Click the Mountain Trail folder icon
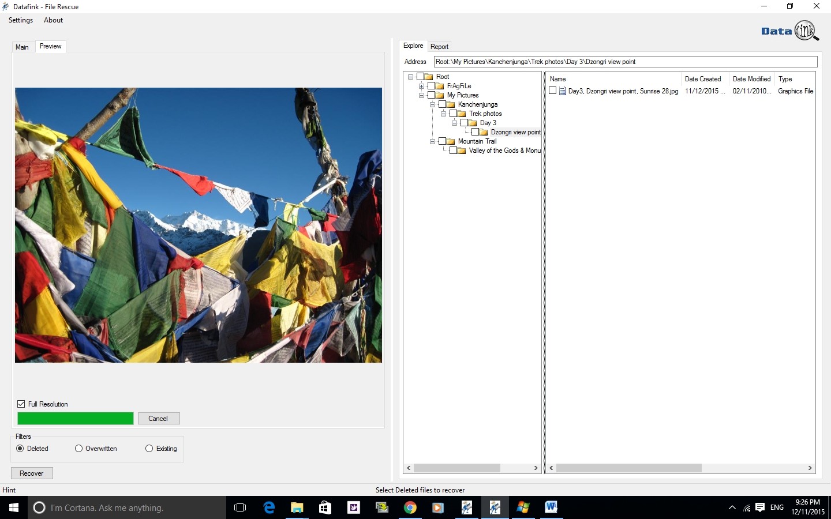The width and height of the screenshot is (831, 519). click(x=451, y=141)
